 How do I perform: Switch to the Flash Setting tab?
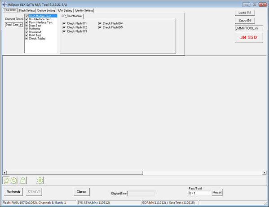click(x=27, y=10)
